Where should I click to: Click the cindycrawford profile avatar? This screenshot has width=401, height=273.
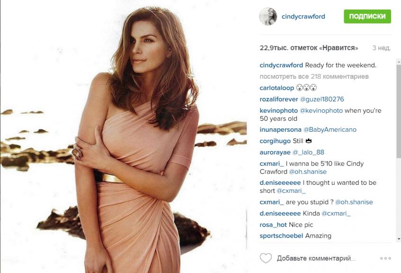point(268,17)
